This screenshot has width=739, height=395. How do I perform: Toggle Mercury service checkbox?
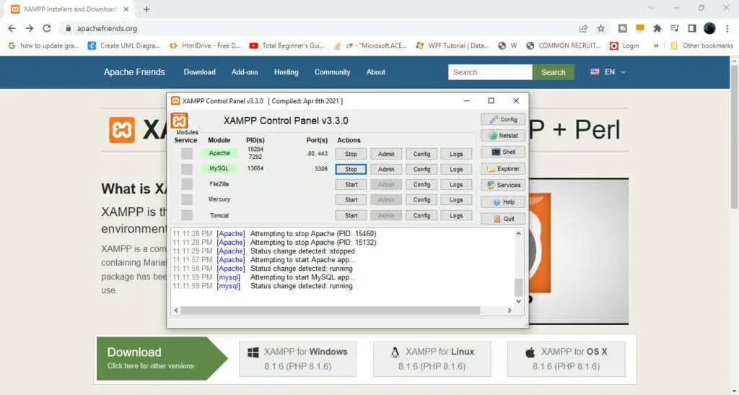point(187,199)
